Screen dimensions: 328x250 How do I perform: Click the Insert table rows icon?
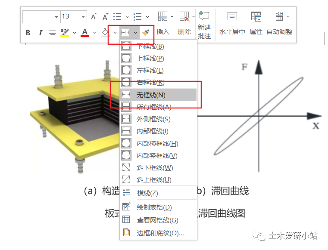coord(162,16)
